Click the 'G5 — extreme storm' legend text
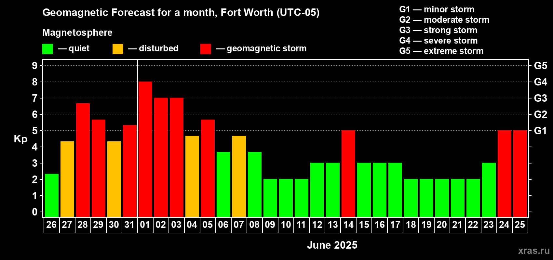The height and width of the screenshot is (260, 553). 441,51
